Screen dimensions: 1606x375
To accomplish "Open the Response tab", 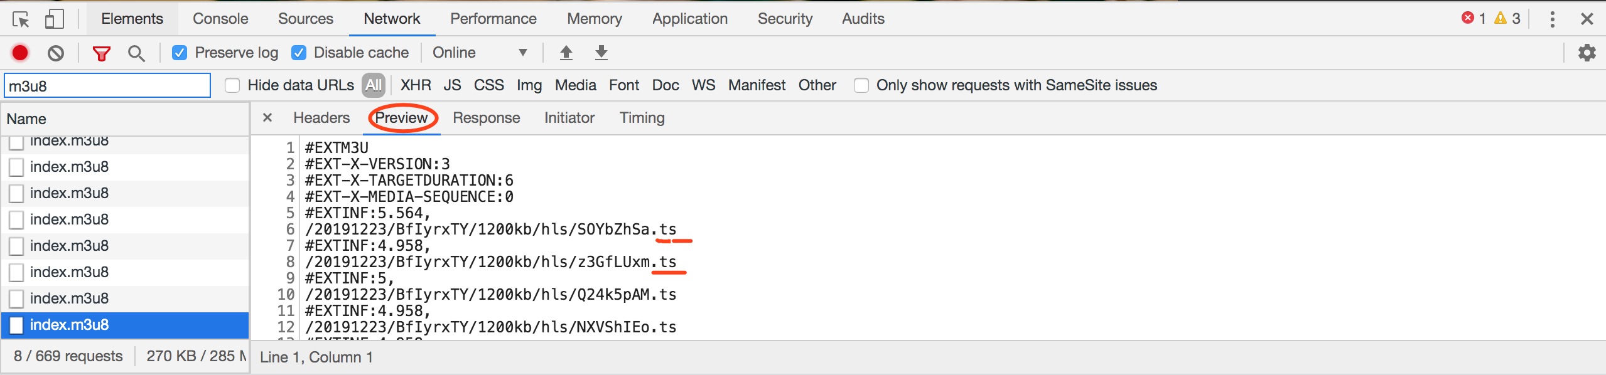I will (x=486, y=118).
